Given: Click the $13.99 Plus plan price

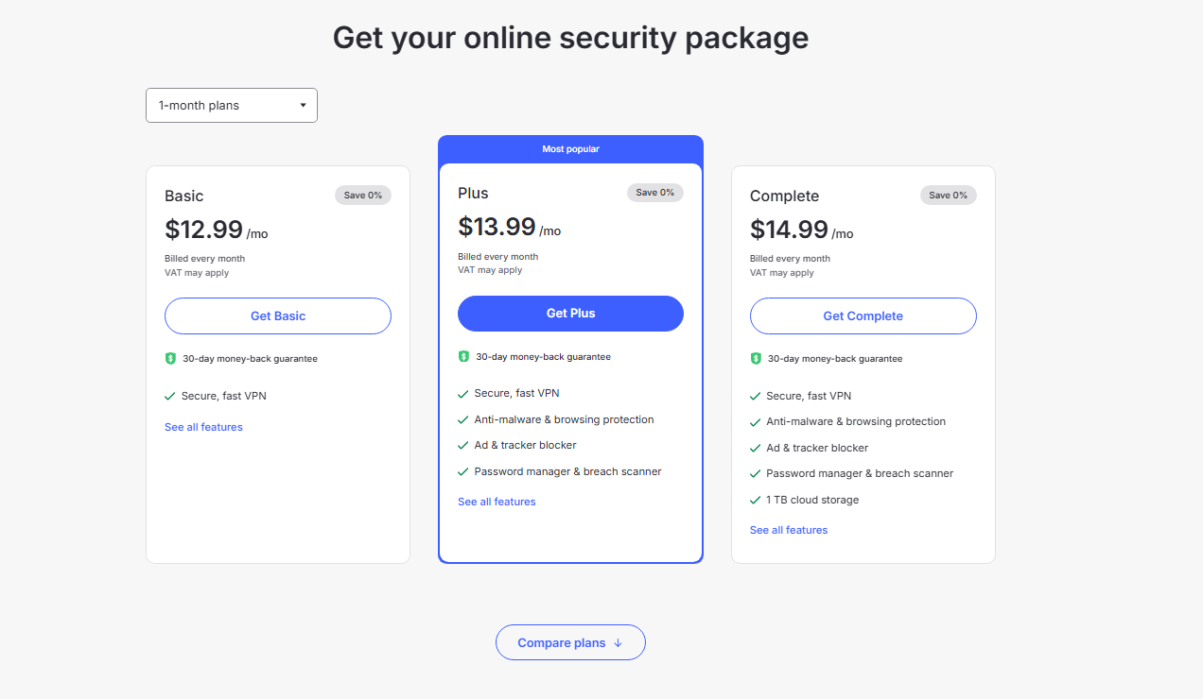Looking at the screenshot, I should (497, 227).
